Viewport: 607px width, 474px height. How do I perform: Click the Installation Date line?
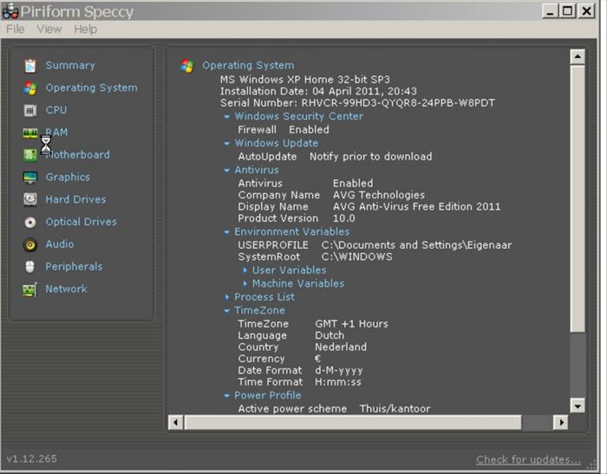(x=318, y=91)
